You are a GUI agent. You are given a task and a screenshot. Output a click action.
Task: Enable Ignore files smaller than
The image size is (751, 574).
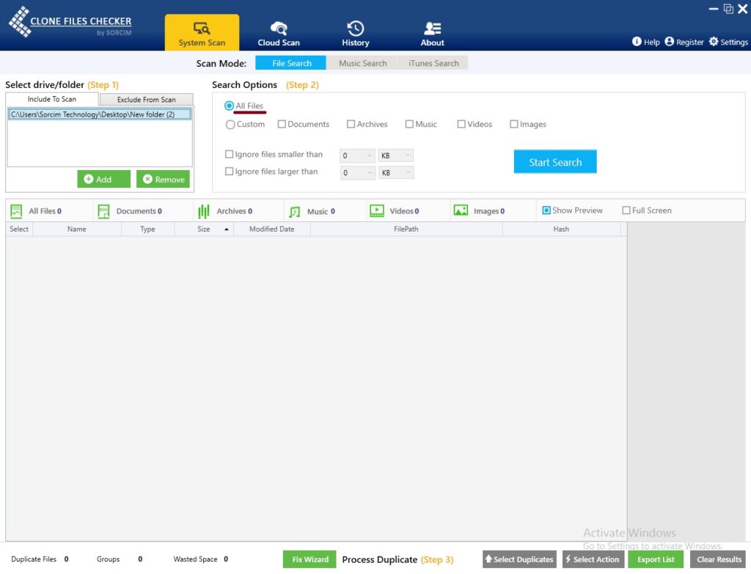(229, 154)
